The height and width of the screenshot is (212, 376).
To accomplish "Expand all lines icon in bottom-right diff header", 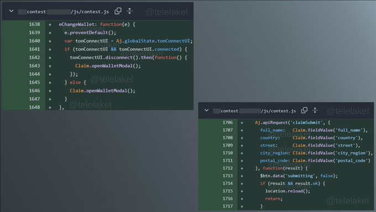I will (x=315, y=110).
